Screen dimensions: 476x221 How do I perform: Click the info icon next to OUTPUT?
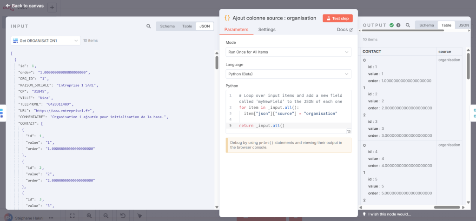tap(398, 25)
